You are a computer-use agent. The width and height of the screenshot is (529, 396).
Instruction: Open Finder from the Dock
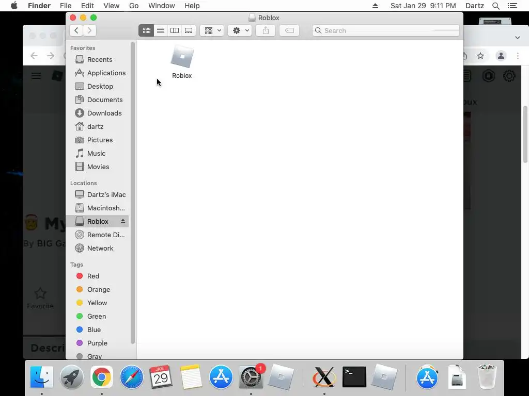click(x=41, y=377)
